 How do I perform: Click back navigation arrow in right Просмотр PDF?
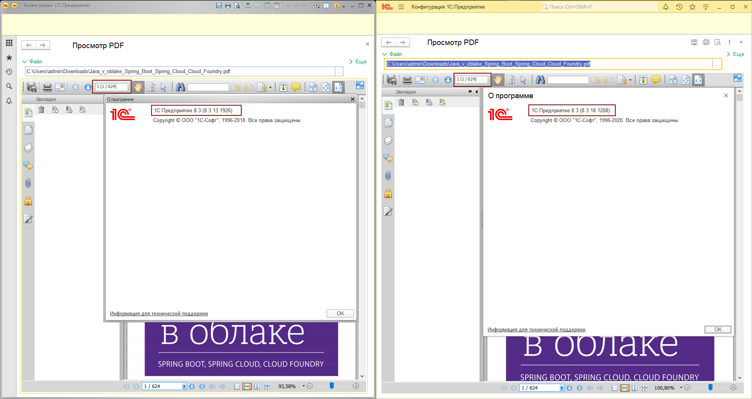point(389,42)
